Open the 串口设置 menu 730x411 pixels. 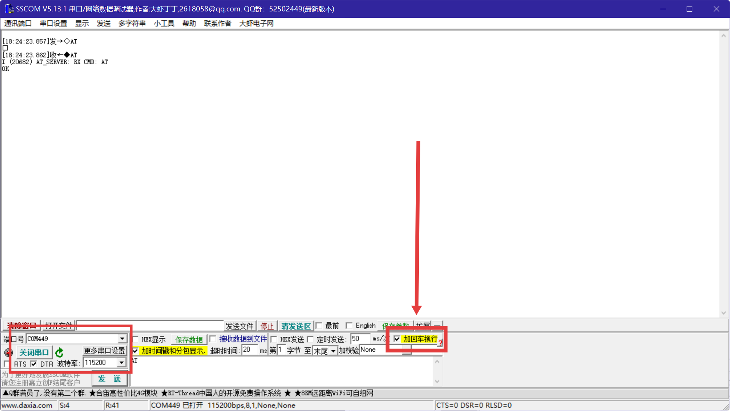[54, 24]
